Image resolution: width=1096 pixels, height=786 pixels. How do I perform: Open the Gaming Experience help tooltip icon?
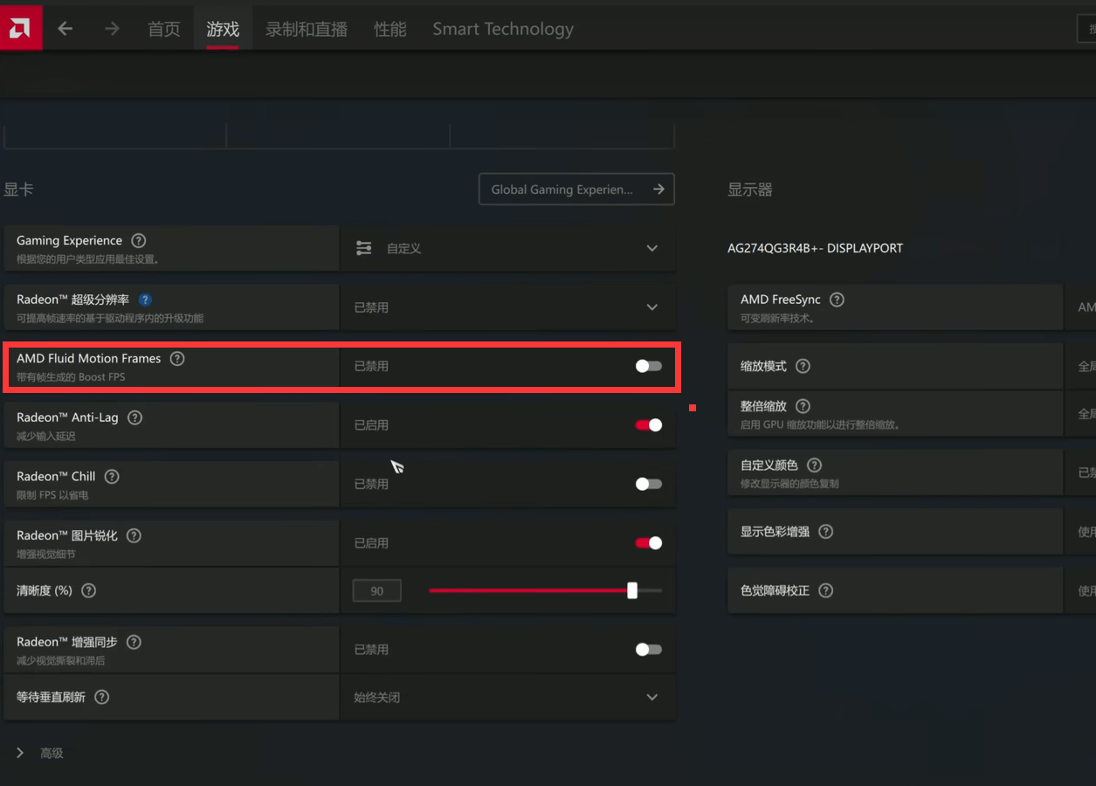click(138, 240)
